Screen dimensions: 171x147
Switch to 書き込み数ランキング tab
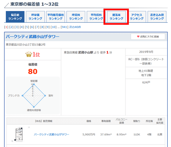(157, 17)
